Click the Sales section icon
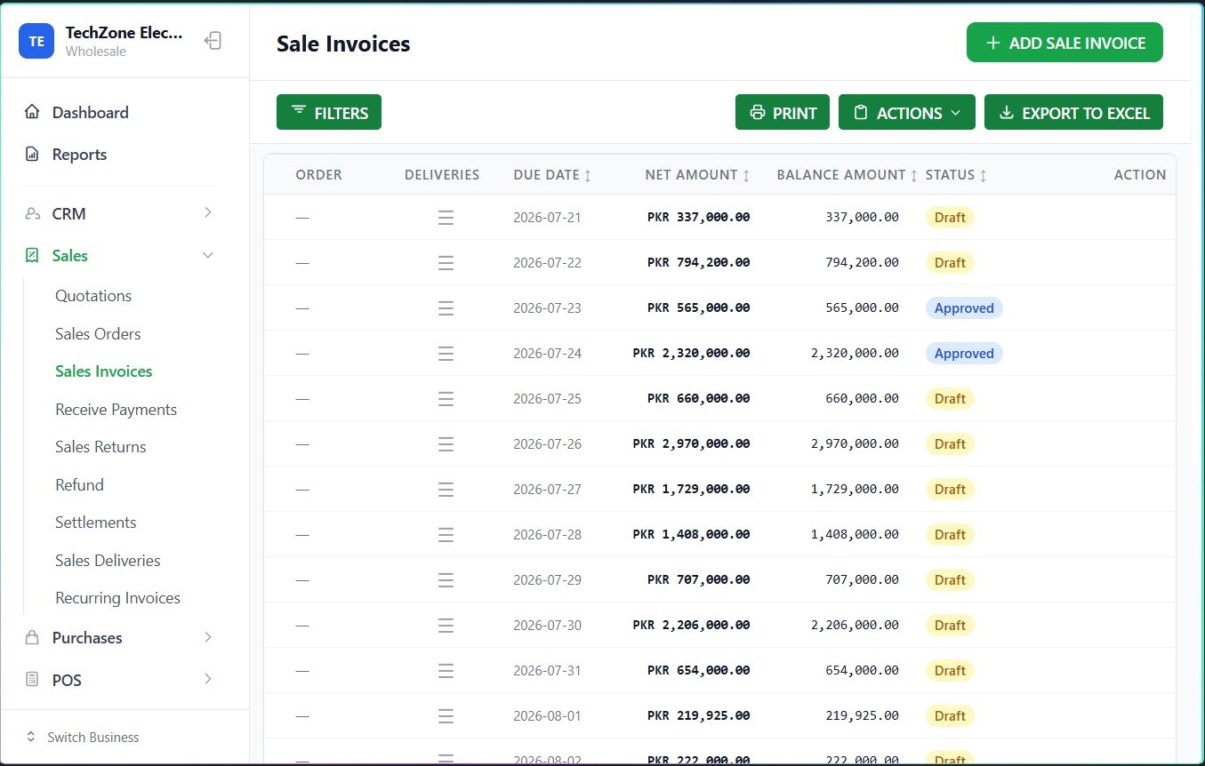 (32, 255)
